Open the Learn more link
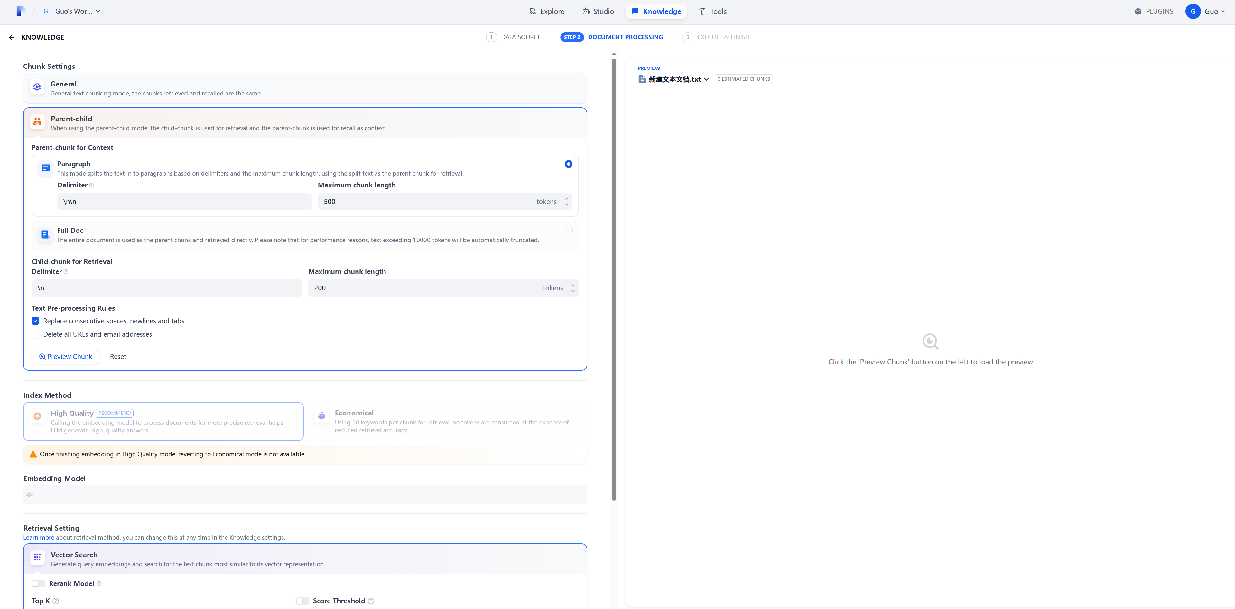The height and width of the screenshot is (609, 1235). pyautogui.click(x=38, y=538)
